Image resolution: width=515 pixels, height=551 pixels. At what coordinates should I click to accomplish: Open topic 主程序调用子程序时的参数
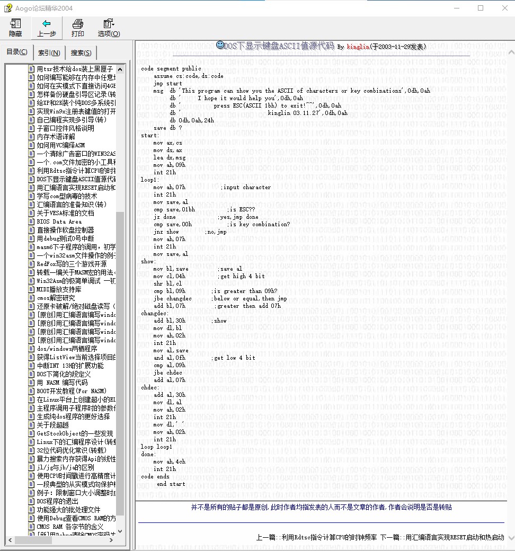point(76,407)
